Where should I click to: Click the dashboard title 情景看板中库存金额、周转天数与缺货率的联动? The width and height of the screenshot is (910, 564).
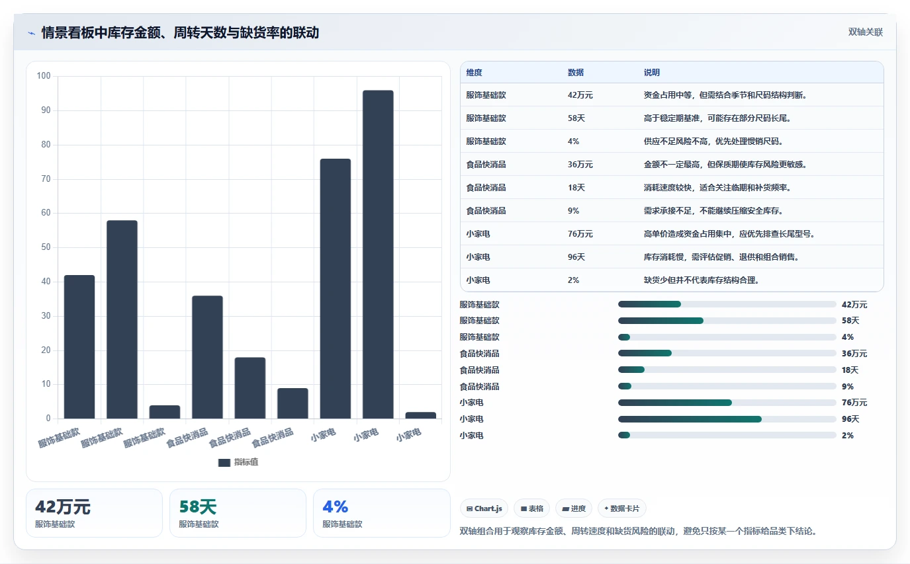point(180,33)
